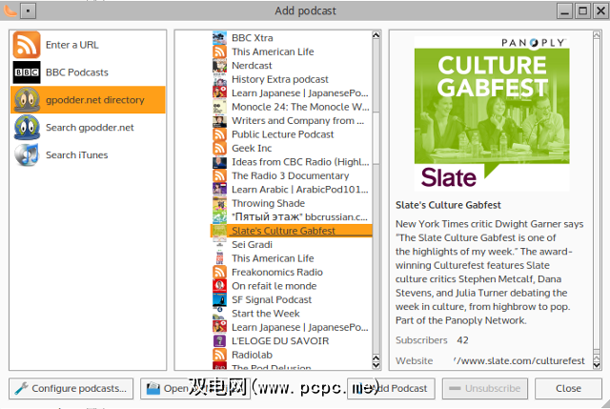This screenshot has height=409, width=610.
Task: Click the Ideas from CBC Radio cover icon
Action: [219, 162]
